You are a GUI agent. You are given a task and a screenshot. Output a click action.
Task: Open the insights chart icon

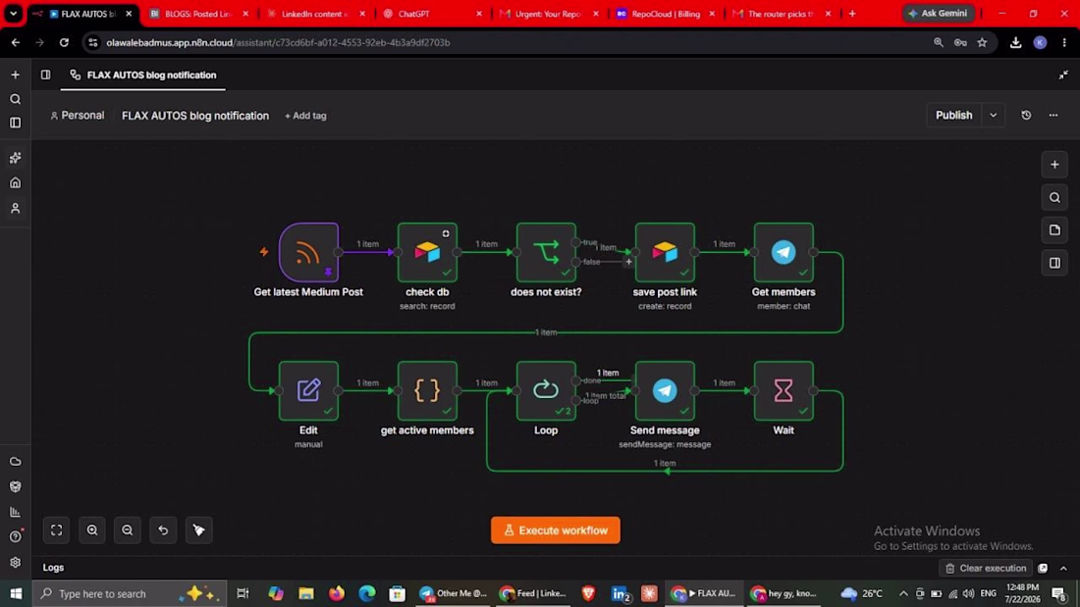15,512
